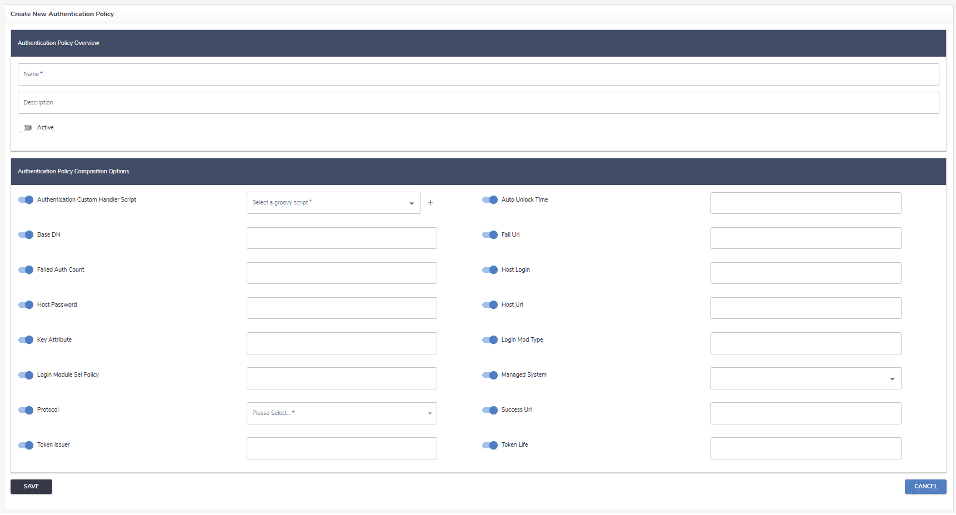The image size is (956, 515).
Task: Open the Select a groovy script dropdown
Action: (333, 203)
